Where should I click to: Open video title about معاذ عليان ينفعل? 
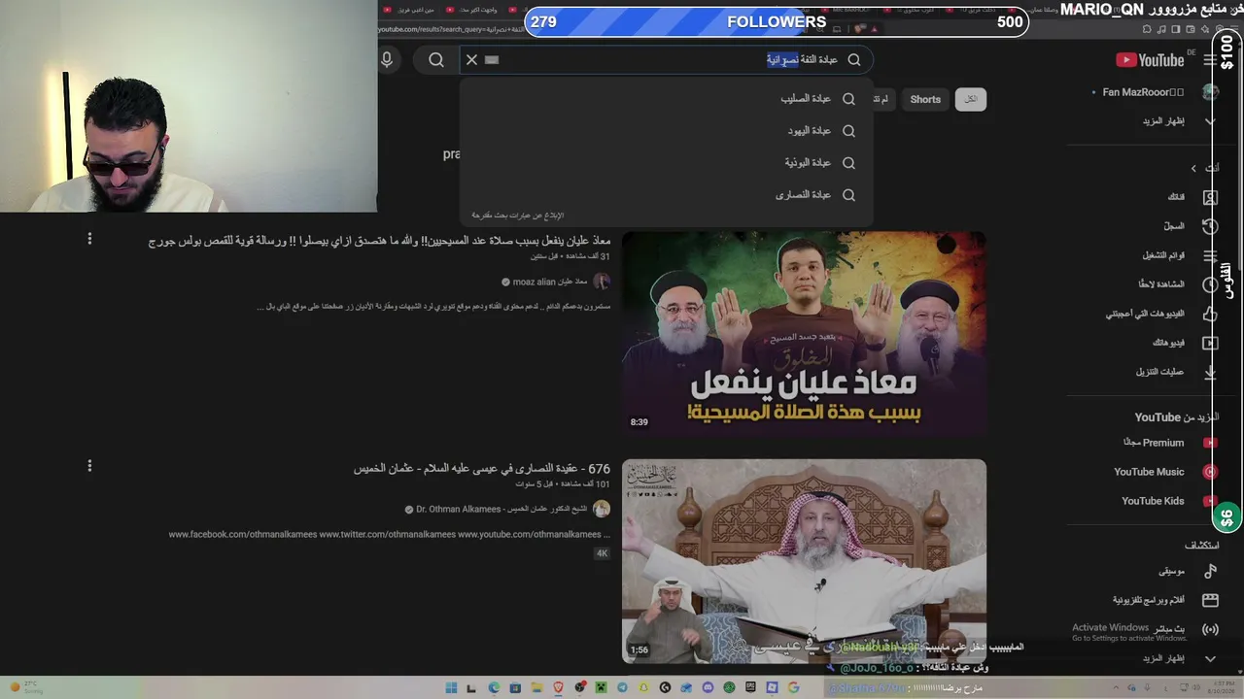point(379,241)
